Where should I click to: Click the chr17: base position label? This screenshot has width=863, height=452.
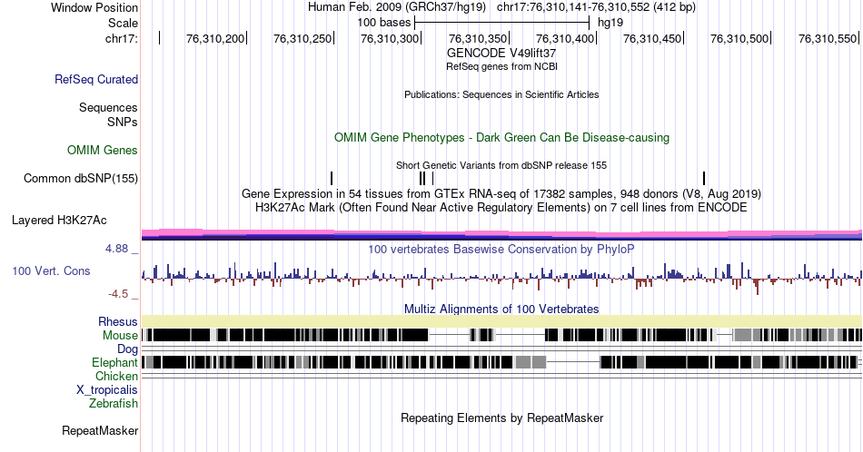coord(122,38)
